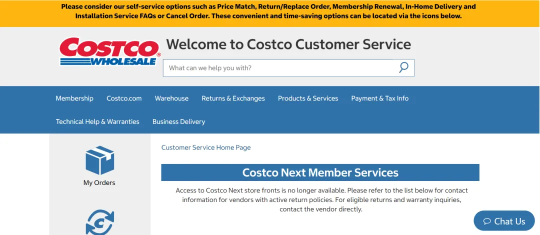The width and height of the screenshot is (540, 235).
Task: Open the Membership menu
Action: tap(74, 98)
